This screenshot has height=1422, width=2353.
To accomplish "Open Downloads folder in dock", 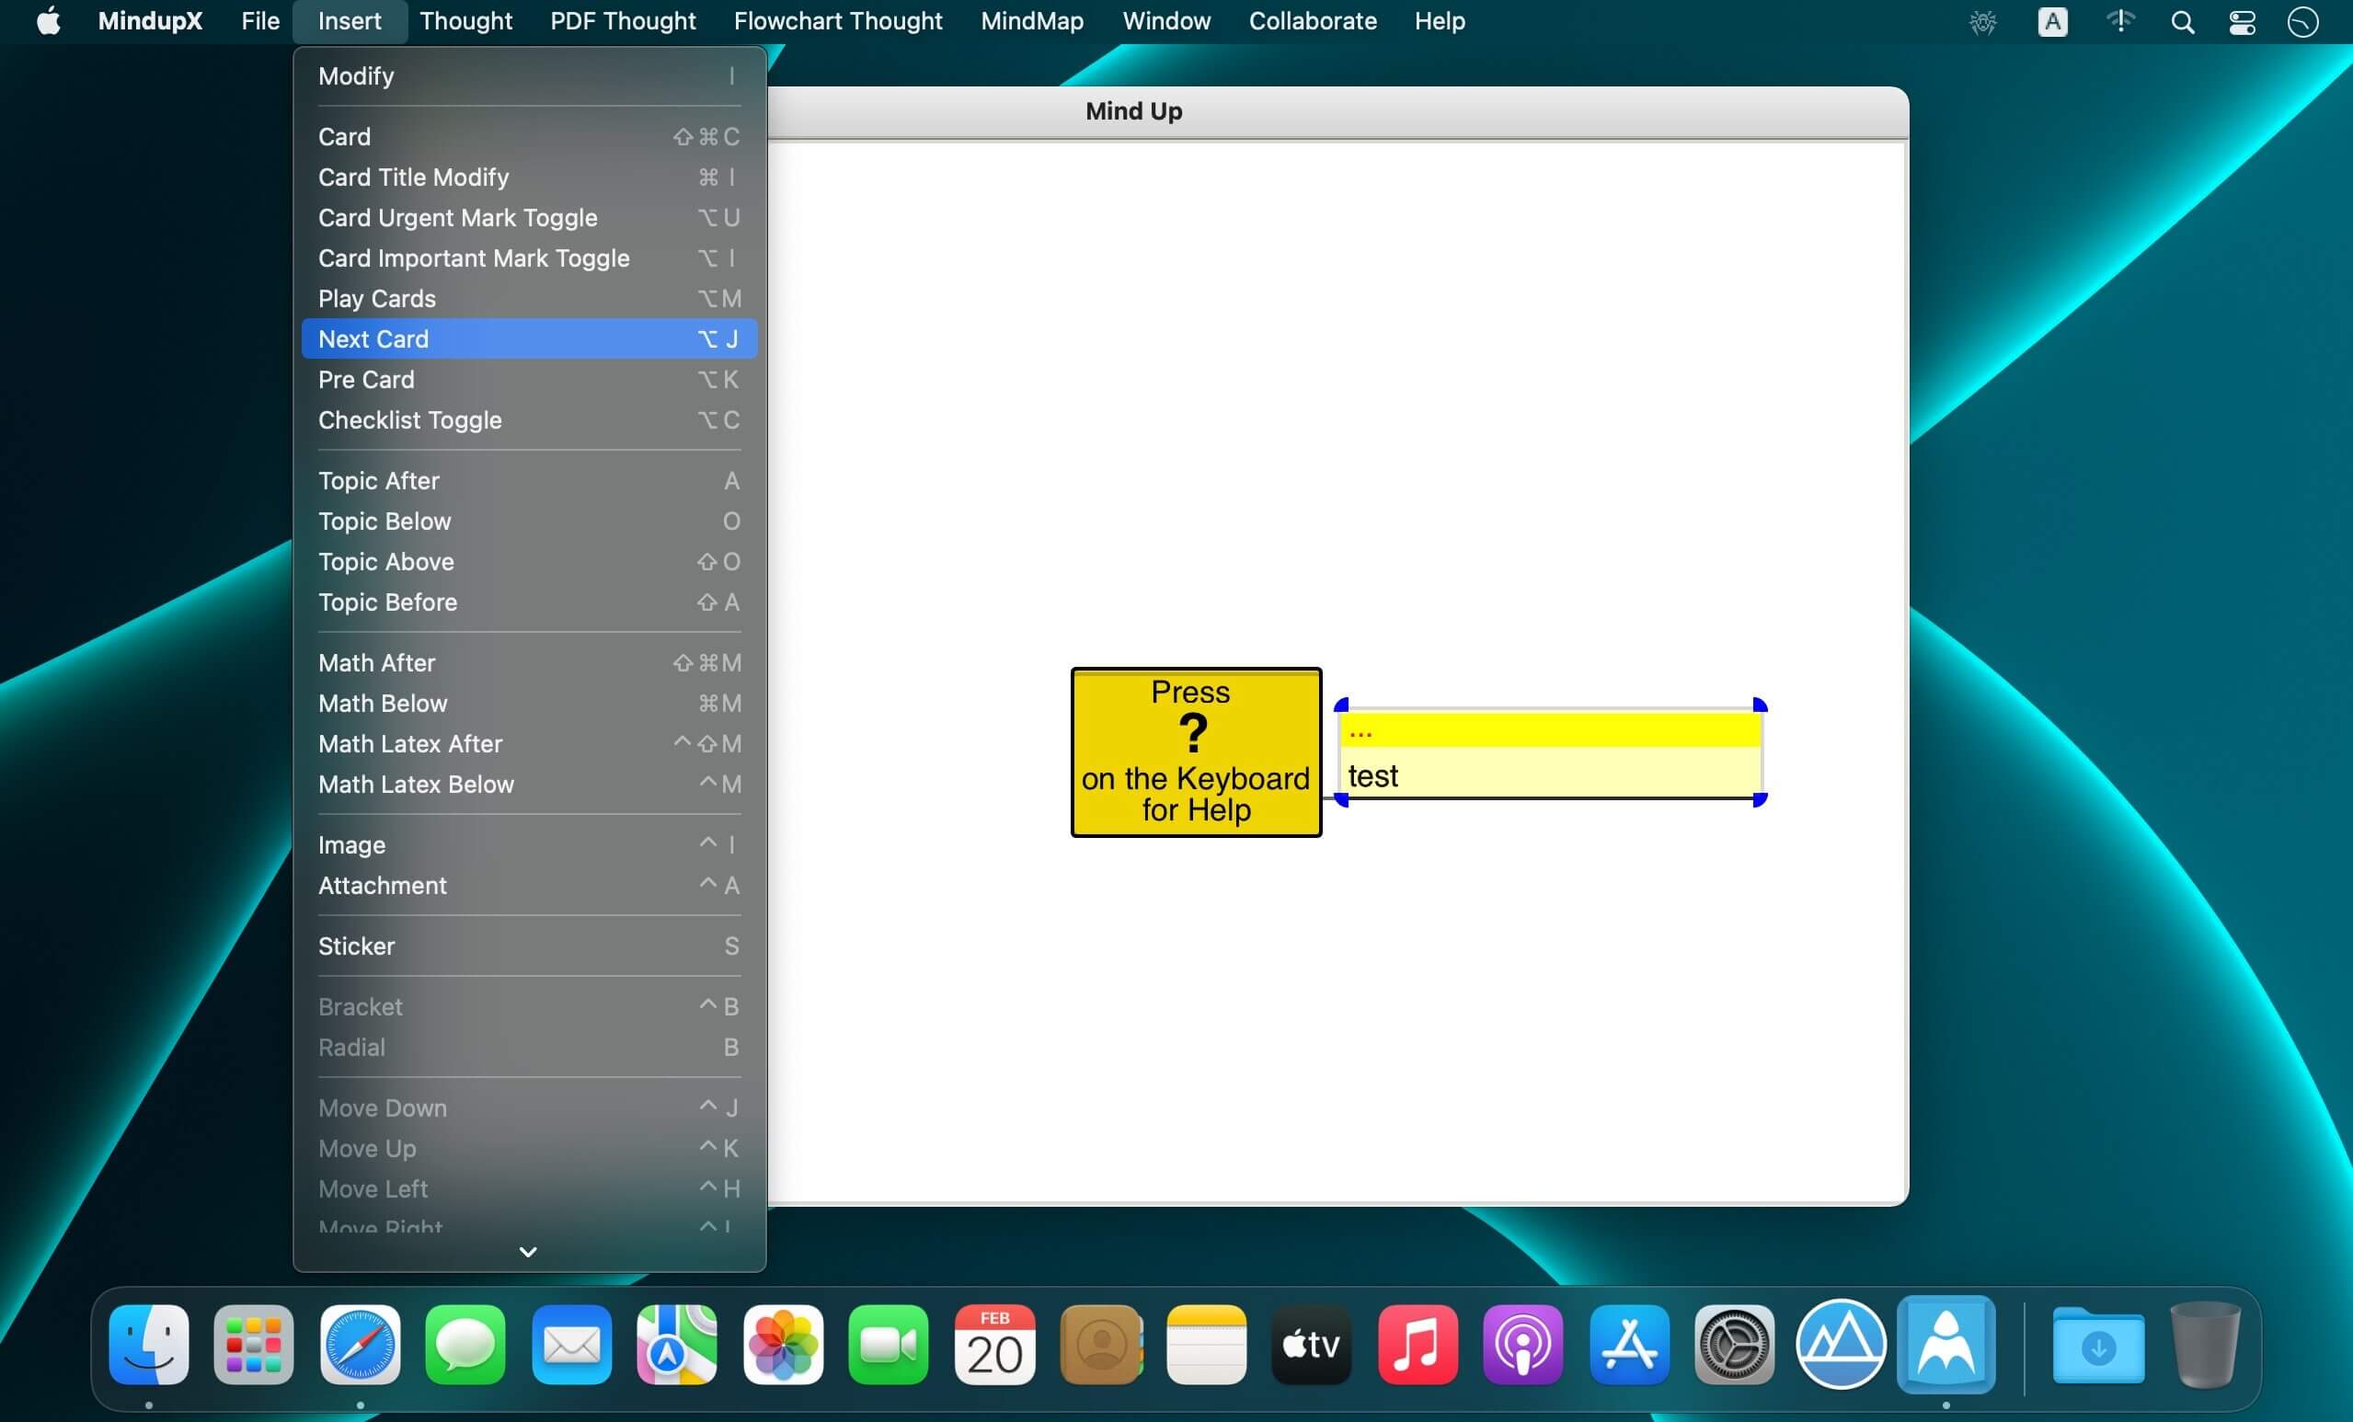I will point(2098,1344).
